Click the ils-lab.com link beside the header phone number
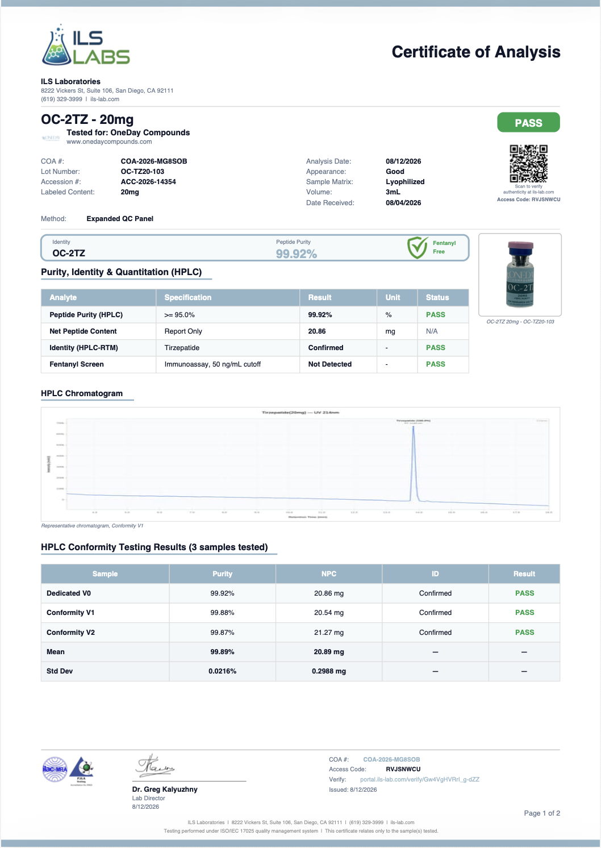This screenshot has height=848, width=601. (x=105, y=99)
